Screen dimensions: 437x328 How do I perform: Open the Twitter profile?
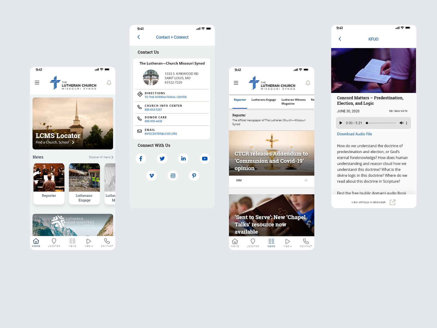click(162, 159)
